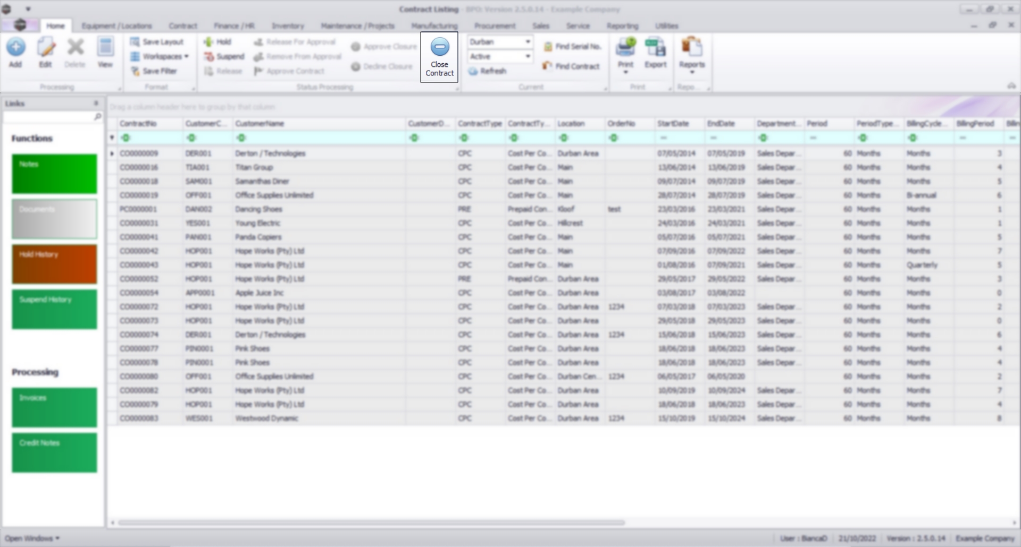This screenshot has height=547, width=1021.
Task: Click Save Filter option
Action: 154,71
